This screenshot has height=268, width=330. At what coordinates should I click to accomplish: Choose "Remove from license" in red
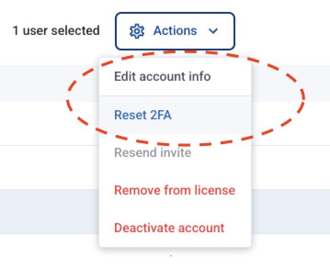[x=175, y=190]
